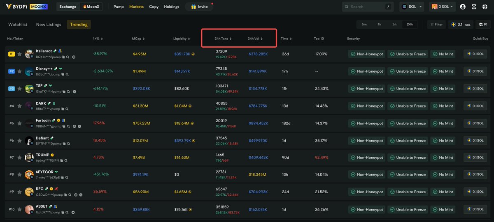Copy Fartcoin token address
This screenshot has height=222, width=494.
(64, 126)
